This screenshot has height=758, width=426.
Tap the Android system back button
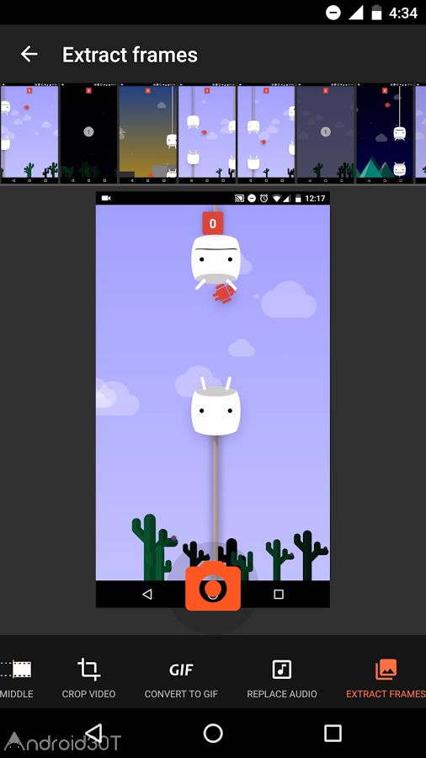94,734
